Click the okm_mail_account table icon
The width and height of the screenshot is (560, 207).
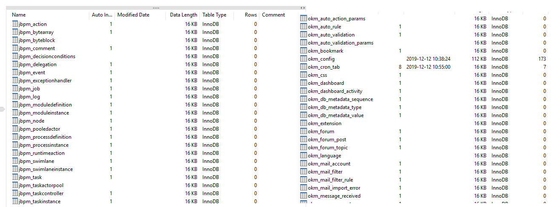303,164
